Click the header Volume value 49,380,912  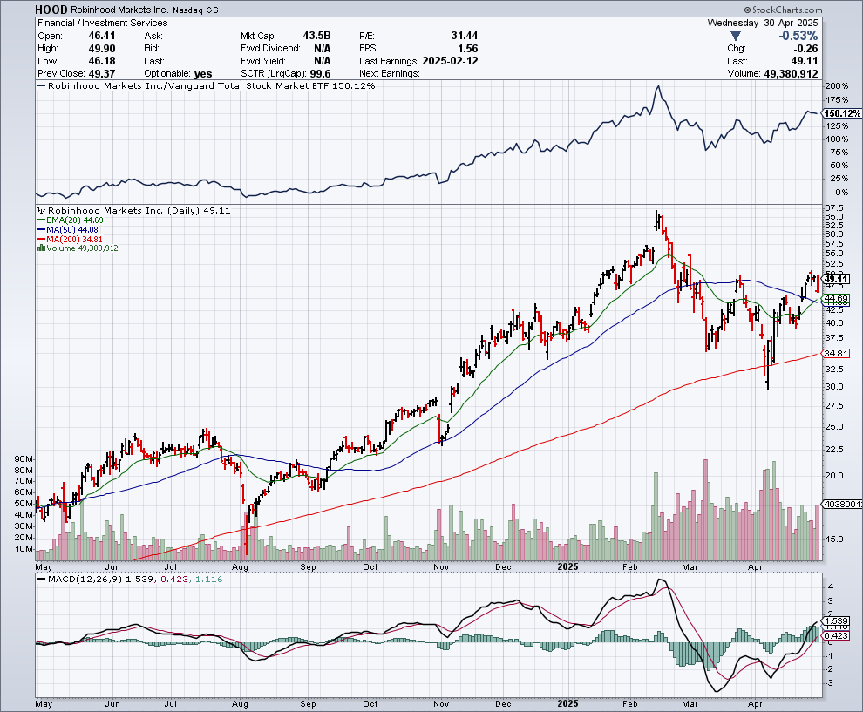click(x=792, y=74)
